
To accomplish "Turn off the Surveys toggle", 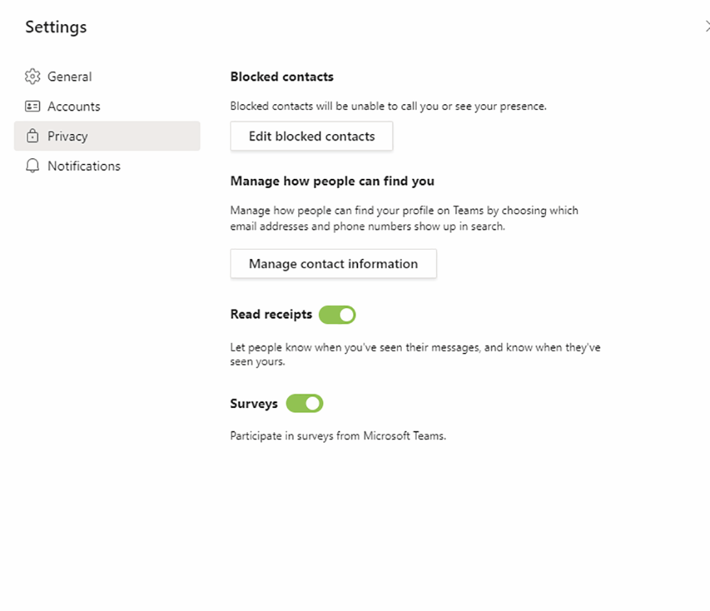I will pyautogui.click(x=305, y=403).
